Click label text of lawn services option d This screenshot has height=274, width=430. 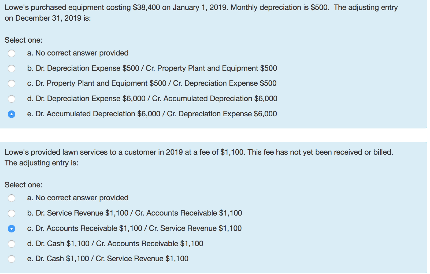tap(115, 243)
